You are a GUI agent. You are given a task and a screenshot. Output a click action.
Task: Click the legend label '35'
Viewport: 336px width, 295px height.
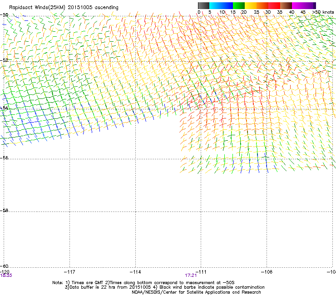(280, 12)
